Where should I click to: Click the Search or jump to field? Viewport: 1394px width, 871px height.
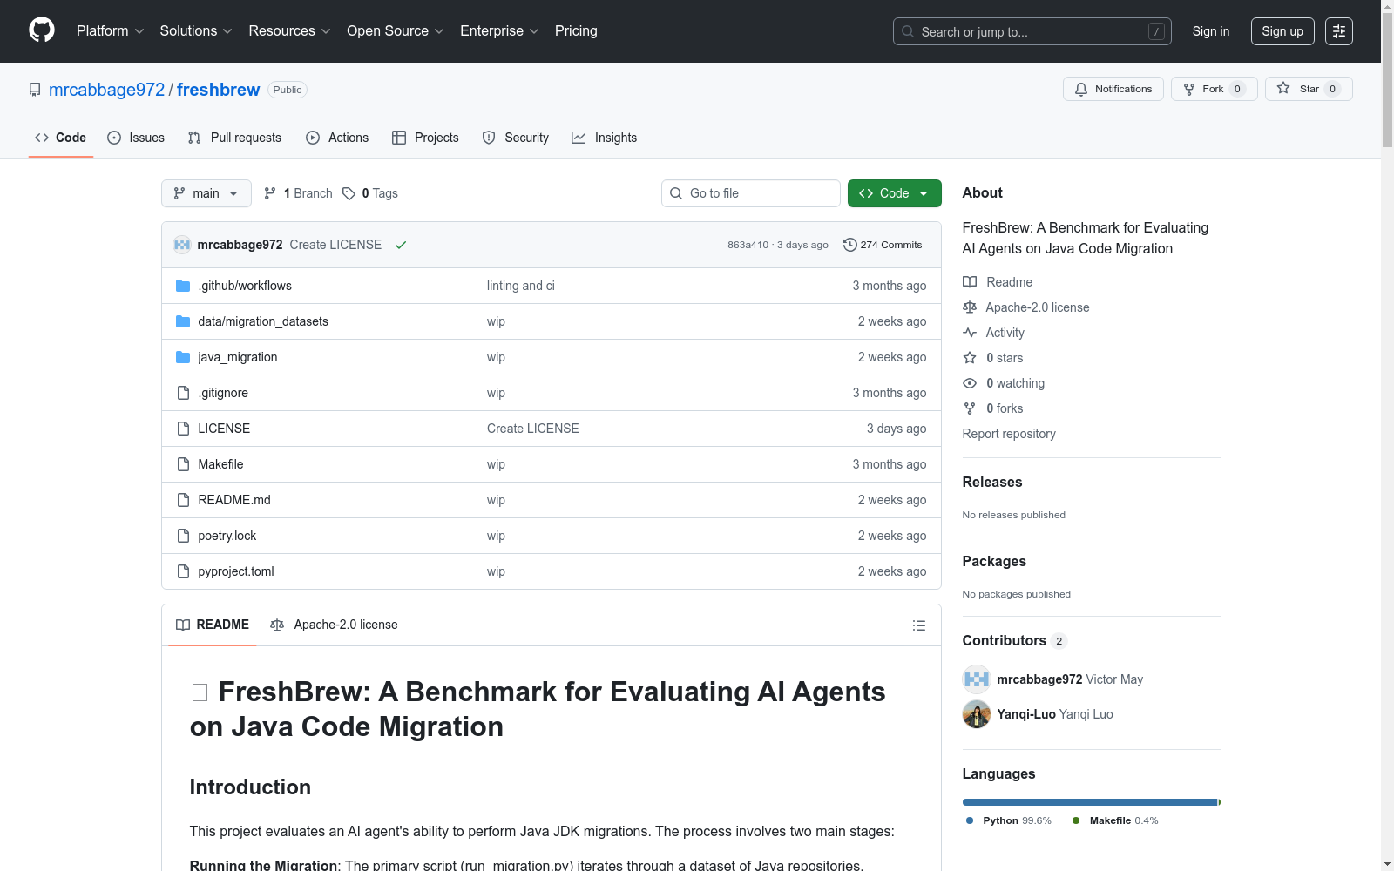coord(1032,31)
